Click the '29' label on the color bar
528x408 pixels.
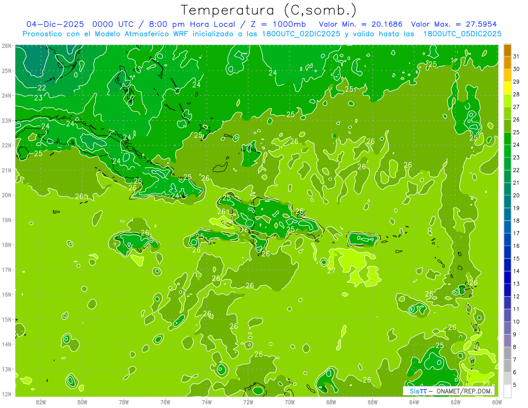[x=516, y=81]
